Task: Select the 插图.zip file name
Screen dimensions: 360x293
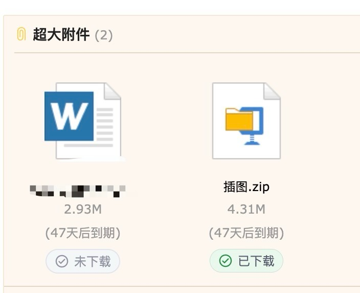Action: [246, 187]
